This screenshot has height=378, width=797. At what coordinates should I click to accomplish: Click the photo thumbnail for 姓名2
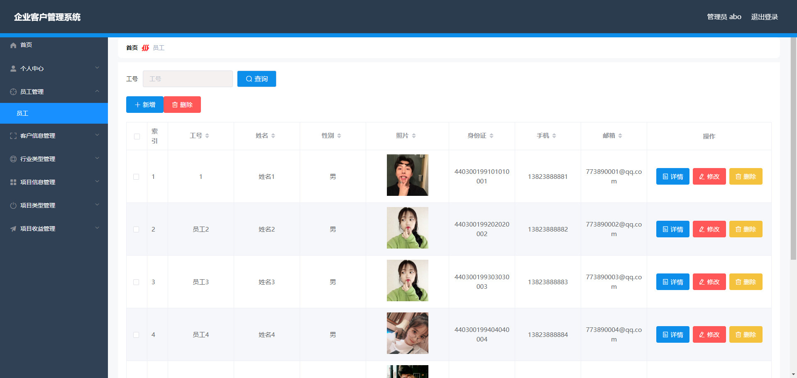[408, 228]
